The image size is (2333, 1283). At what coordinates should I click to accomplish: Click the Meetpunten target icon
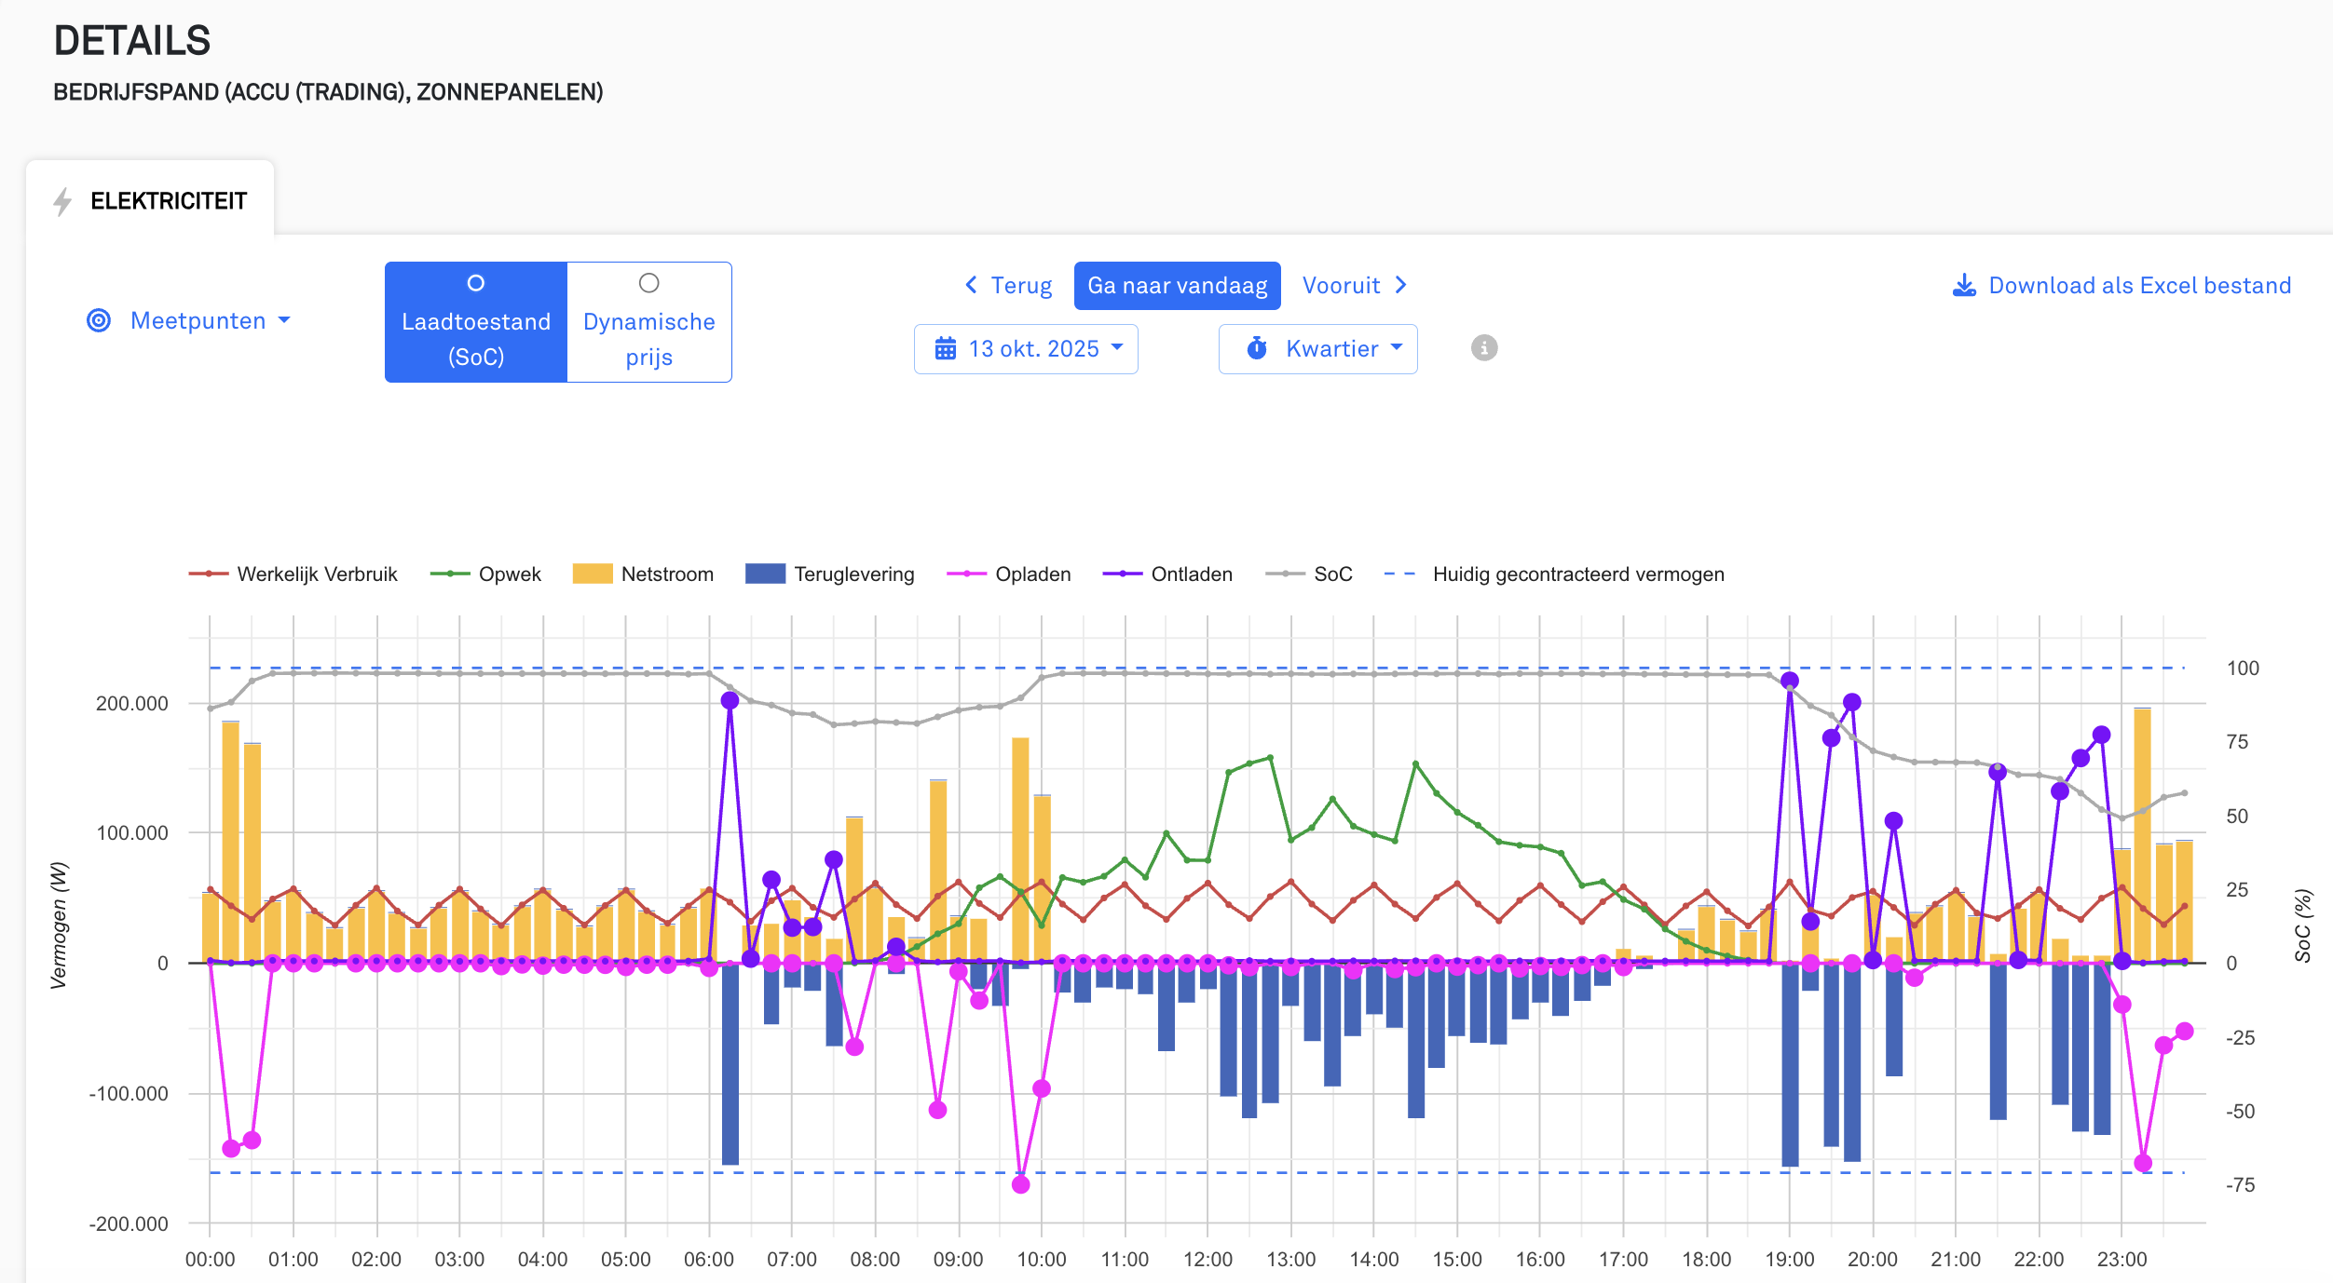click(99, 321)
